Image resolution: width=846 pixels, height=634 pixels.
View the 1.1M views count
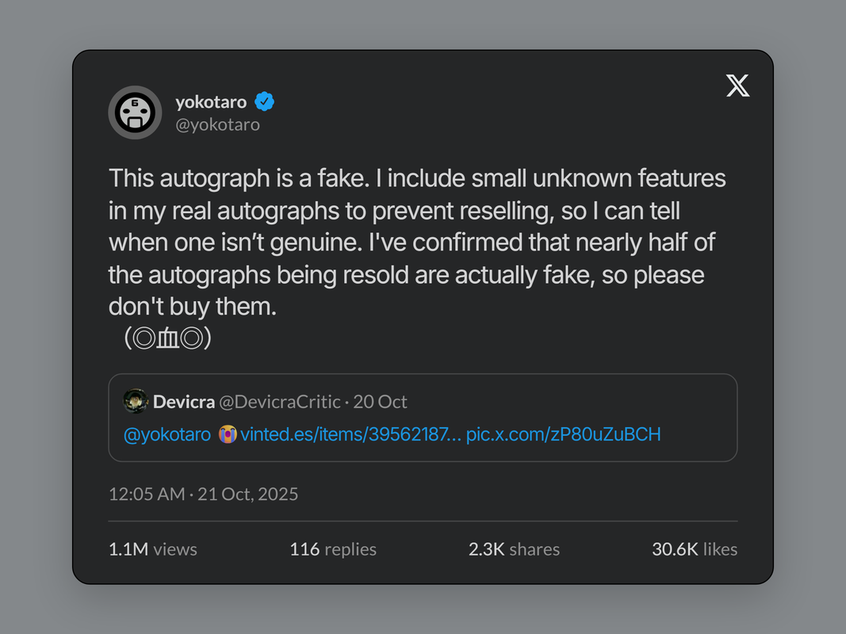[x=153, y=549]
